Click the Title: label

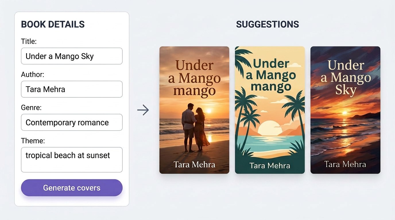click(x=29, y=41)
